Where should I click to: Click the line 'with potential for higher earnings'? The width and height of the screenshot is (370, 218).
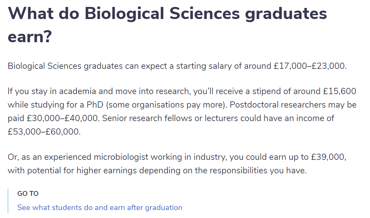click(157, 171)
